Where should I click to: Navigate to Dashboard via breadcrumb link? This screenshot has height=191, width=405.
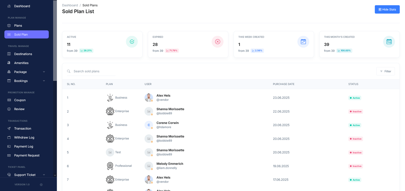coord(70,5)
